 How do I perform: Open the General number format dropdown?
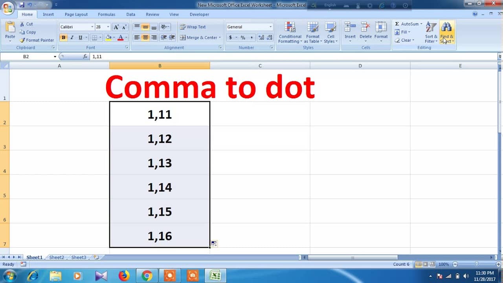pyautogui.click(x=271, y=26)
